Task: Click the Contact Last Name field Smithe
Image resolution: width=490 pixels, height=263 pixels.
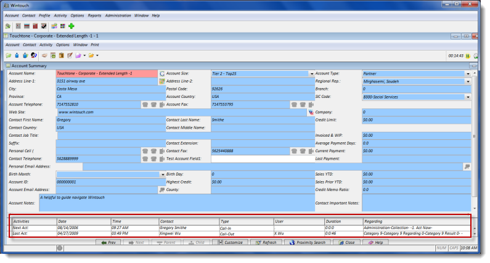Action: point(263,120)
